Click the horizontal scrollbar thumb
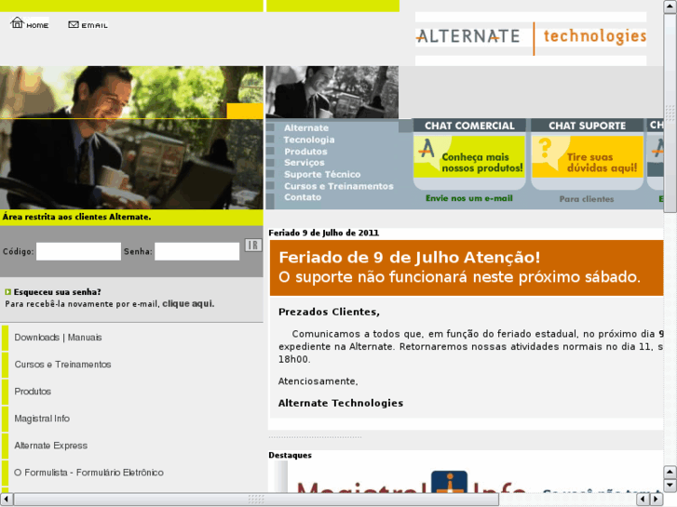 click(256, 500)
